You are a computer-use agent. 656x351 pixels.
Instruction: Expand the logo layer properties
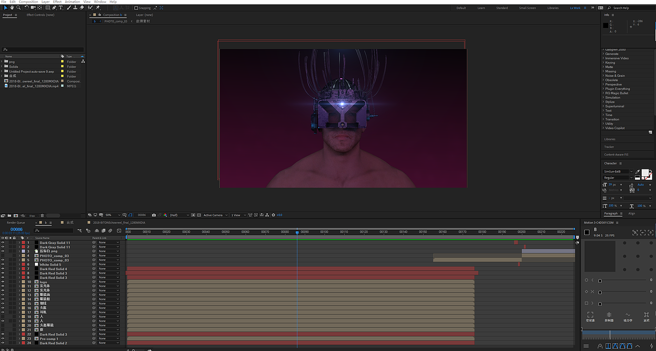pos(19,282)
